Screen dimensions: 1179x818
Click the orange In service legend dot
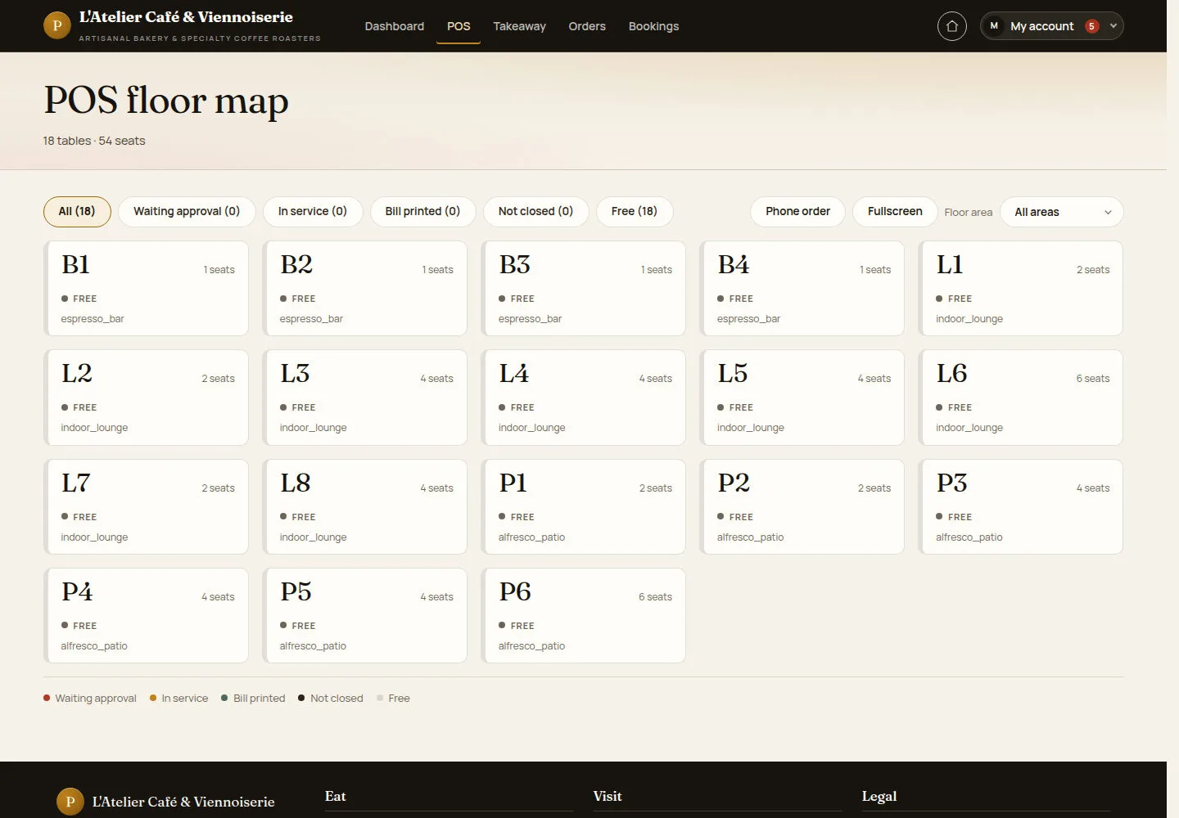click(153, 698)
